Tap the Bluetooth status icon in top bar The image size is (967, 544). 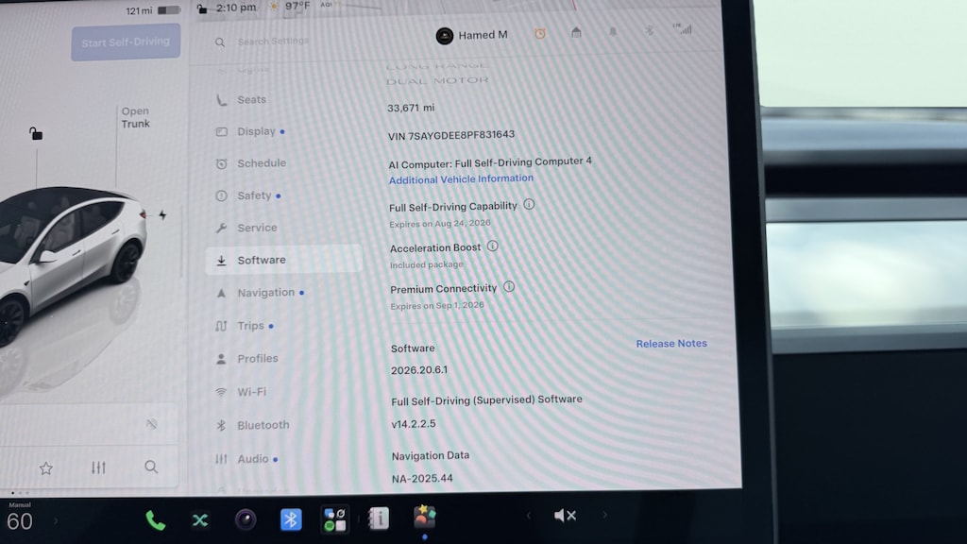coord(649,30)
